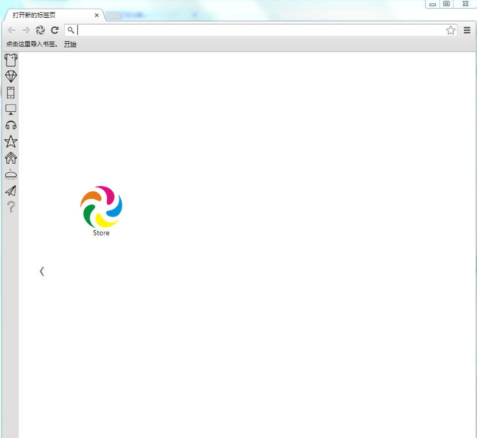This screenshot has width=477, height=438.
Task: Open the headphones icon in the sidebar
Action: click(10, 125)
